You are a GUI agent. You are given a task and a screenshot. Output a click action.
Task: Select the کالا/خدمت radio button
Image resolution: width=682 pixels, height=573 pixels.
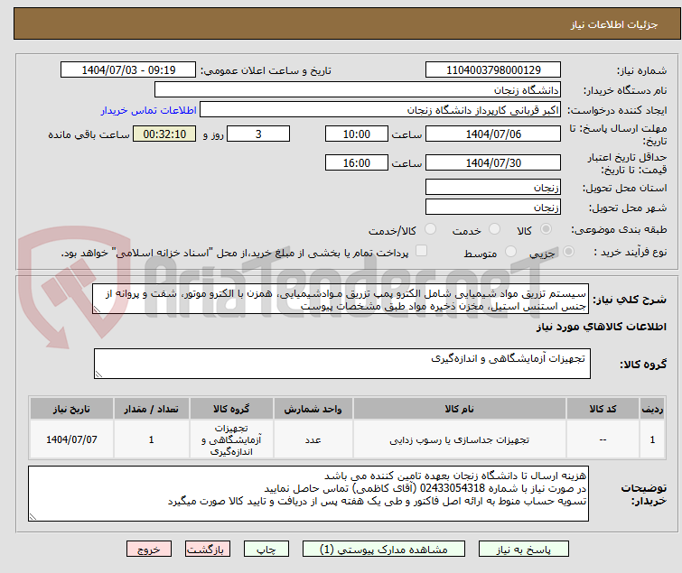click(x=430, y=229)
